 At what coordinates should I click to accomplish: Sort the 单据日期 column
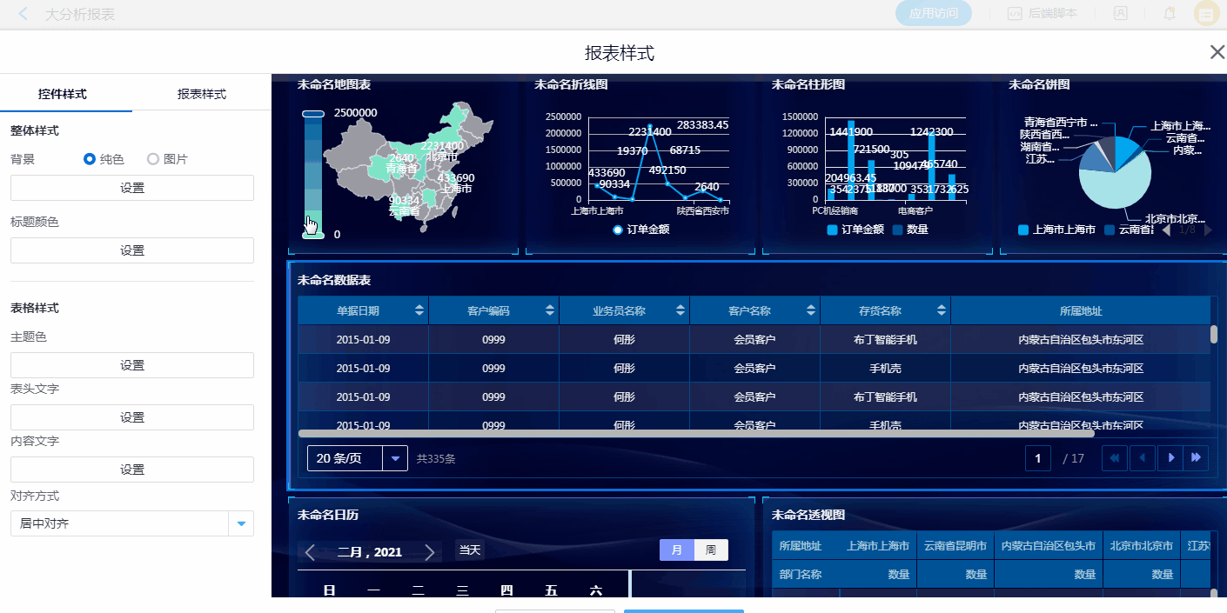coord(419,310)
